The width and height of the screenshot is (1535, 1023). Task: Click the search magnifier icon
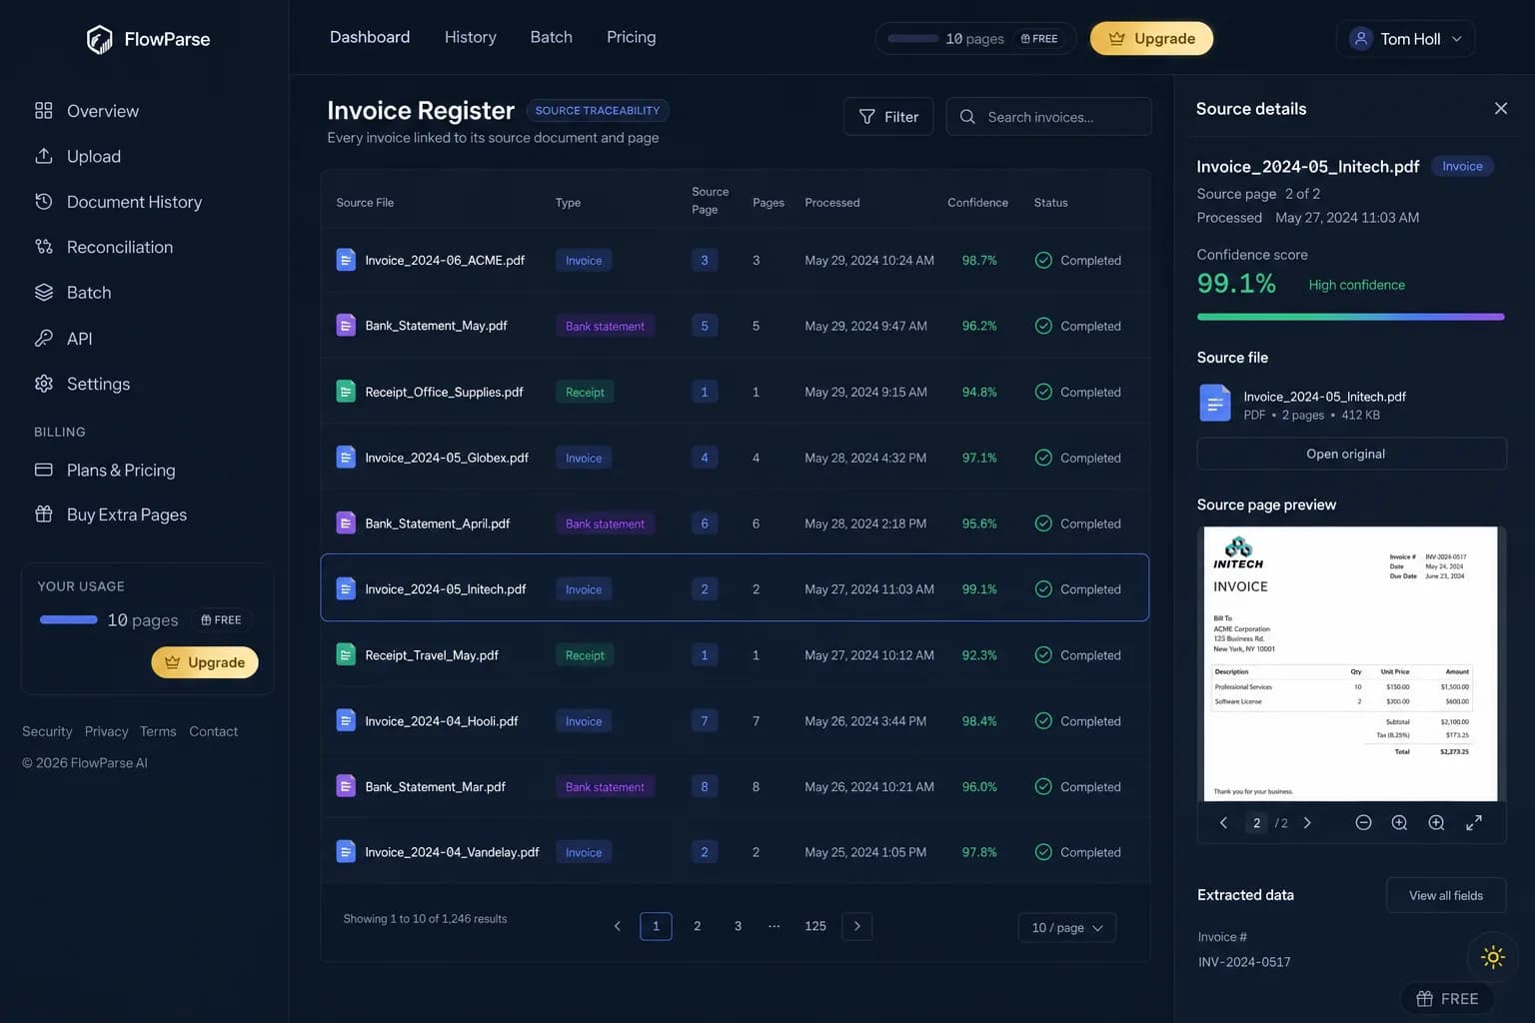[x=967, y=117]
